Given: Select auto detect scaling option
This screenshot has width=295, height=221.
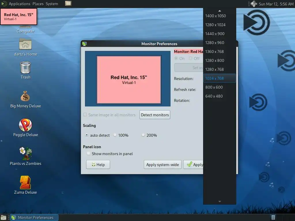Looking at the screenshot, I should tap(86, 135).
